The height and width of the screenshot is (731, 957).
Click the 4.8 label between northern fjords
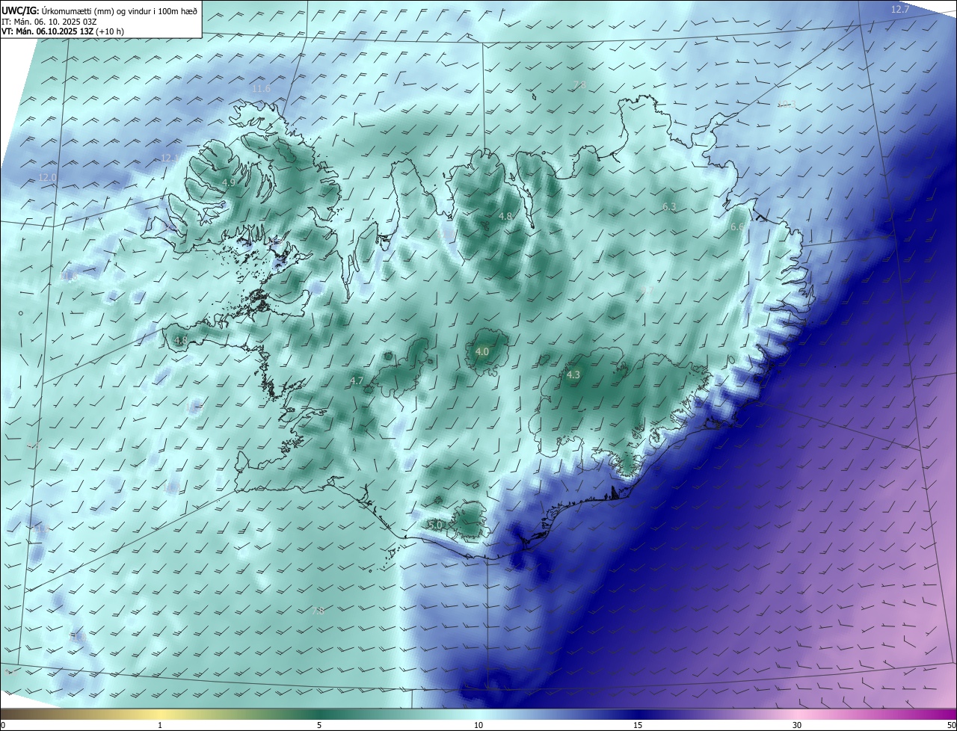(x=506, y=216)
